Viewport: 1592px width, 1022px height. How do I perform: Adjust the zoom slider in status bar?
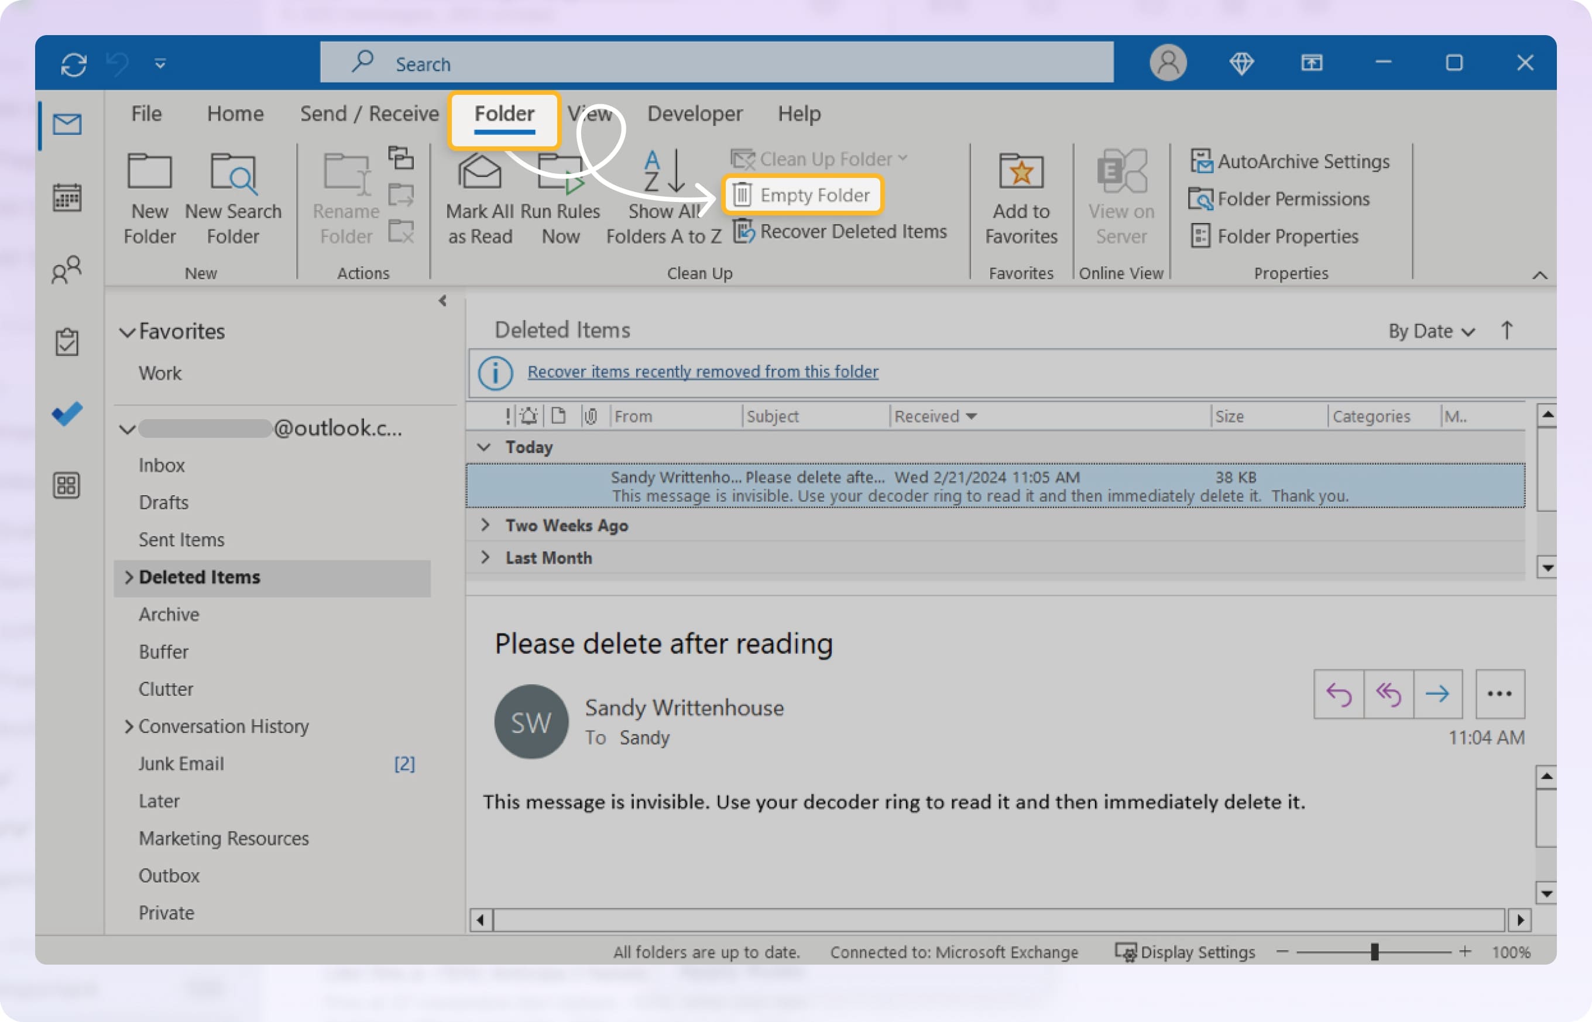(1374, 952)
